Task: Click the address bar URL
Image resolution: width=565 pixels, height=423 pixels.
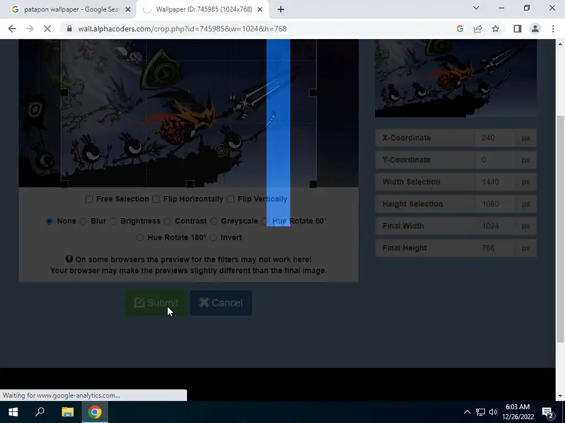Action: pyautogui.click(x=182, y=29)
